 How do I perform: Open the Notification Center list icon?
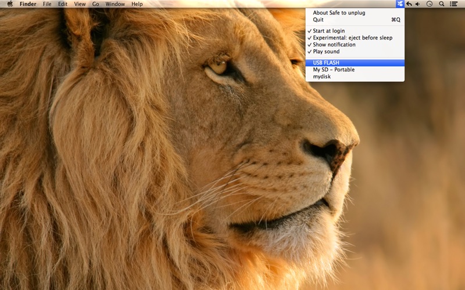(x=453, y=4)
